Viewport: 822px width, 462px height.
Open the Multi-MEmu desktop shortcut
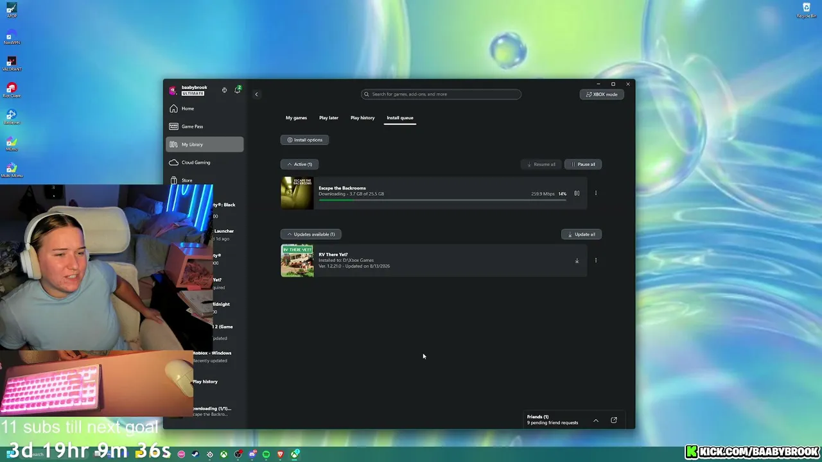tap(12, 170)
